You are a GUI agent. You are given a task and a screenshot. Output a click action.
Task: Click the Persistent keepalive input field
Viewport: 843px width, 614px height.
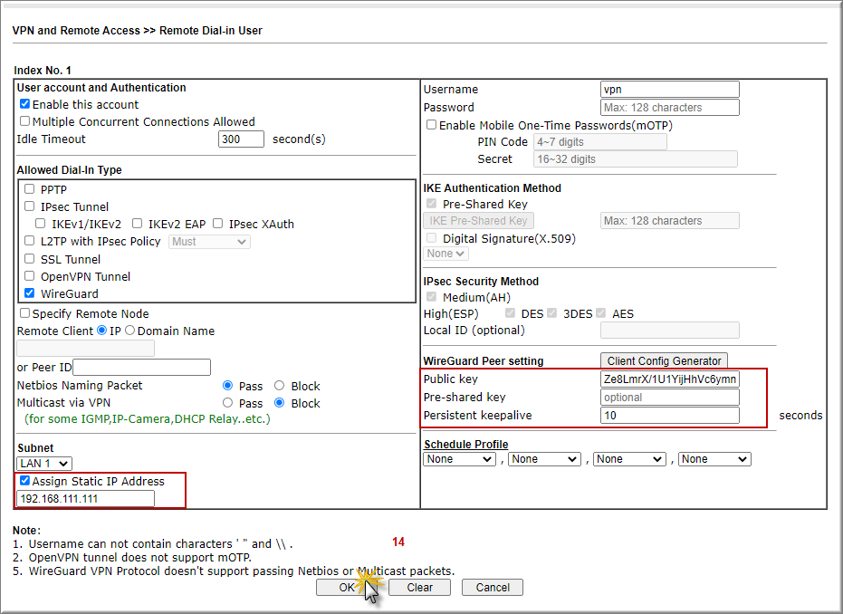click(x=669, y=416)
